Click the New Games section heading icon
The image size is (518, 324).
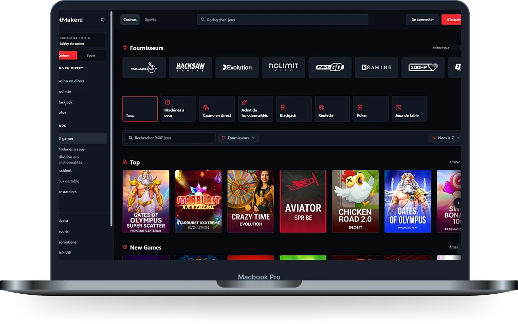125,247
